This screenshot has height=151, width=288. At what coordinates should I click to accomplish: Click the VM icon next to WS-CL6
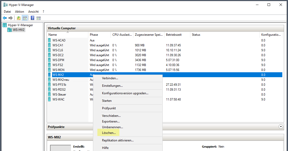pyautogui.click(x=49, y=50)
